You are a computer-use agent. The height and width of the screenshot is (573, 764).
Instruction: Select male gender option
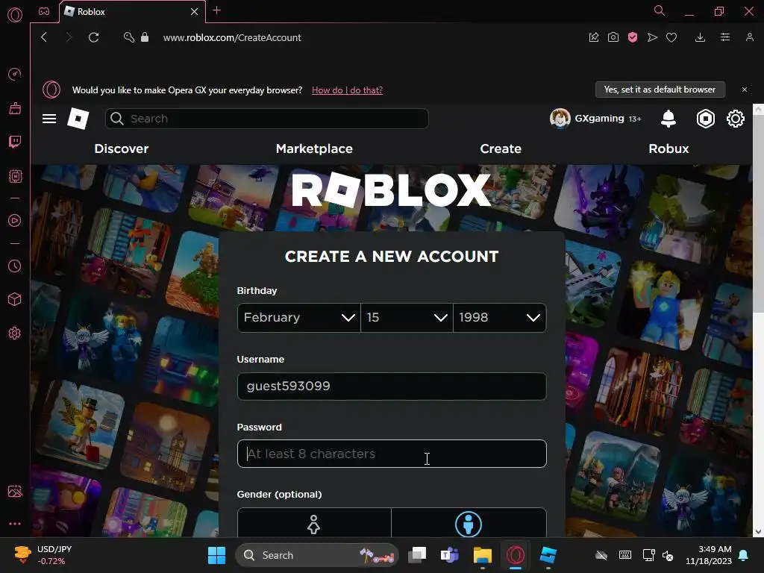pyautogui.click(x=469, y=523)
